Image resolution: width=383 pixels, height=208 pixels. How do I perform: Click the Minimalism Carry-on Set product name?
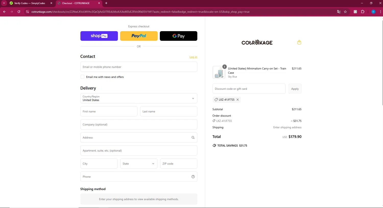point(257,71)
